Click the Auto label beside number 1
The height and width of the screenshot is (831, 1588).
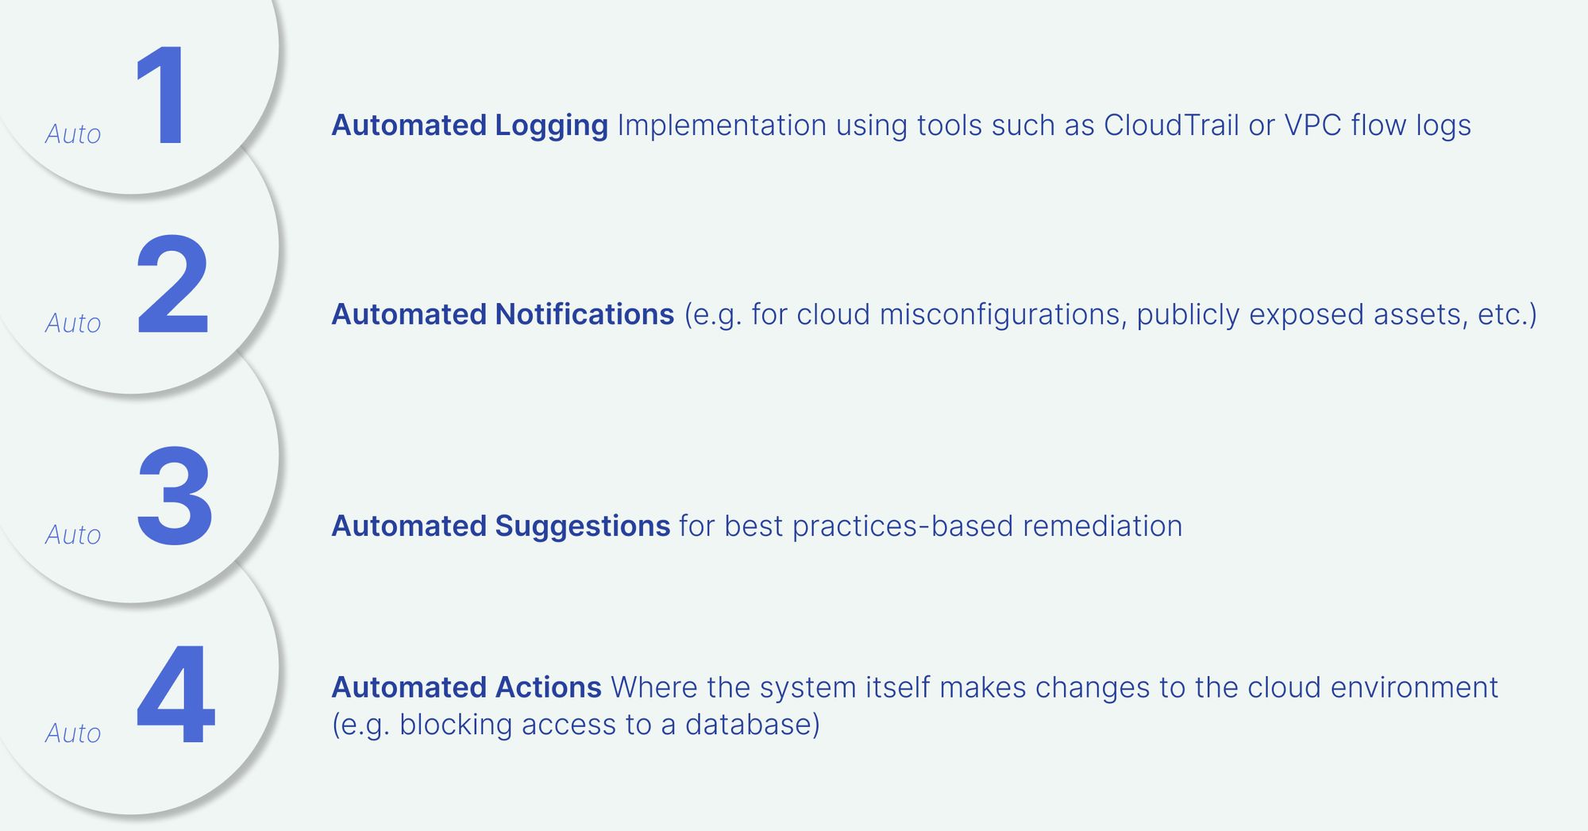(73, 134)
